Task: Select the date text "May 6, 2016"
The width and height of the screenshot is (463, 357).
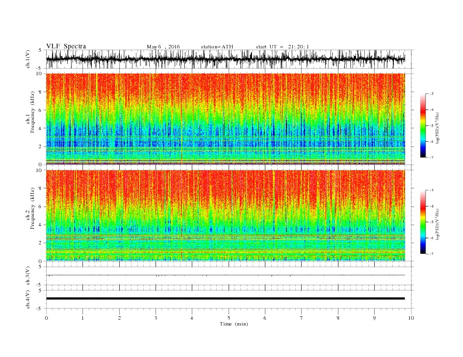Action: (x=163, y=47)
